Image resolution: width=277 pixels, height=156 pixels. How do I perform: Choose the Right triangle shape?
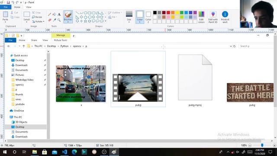pos(77,17)
